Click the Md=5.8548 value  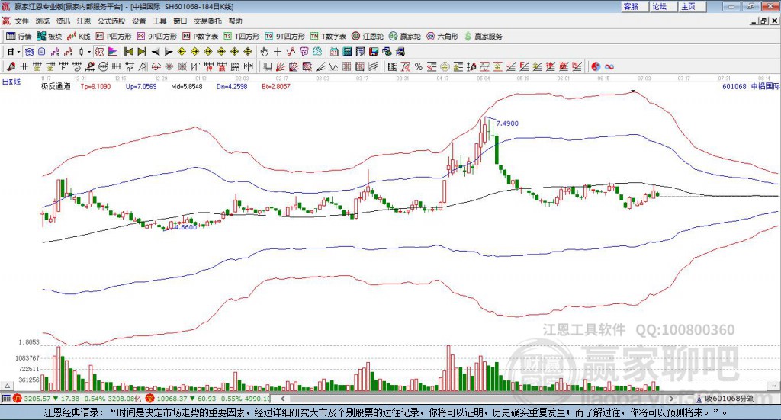click(x=187, y=86)
